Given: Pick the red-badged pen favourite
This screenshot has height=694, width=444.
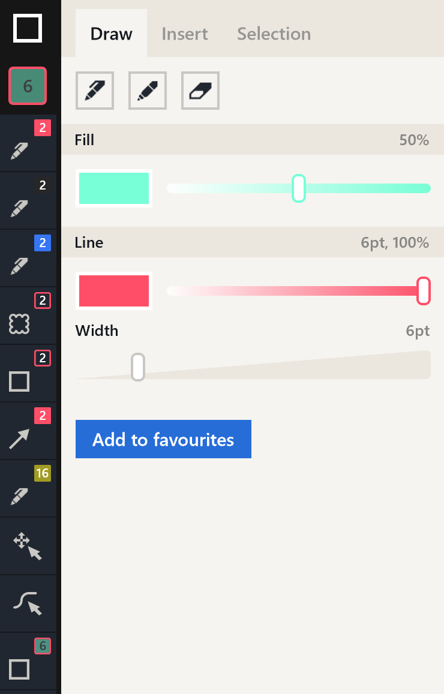Looking at the screenshot, I should [x=28, y=143].
